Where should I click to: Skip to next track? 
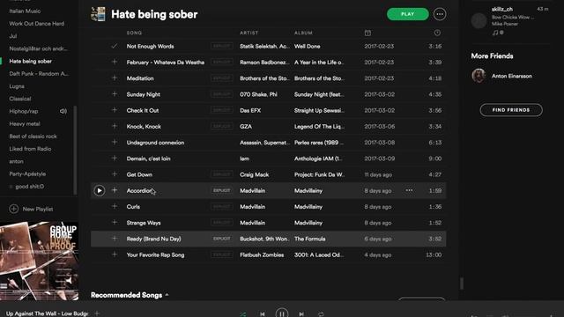pyautogui.click(x=301, y=314)
